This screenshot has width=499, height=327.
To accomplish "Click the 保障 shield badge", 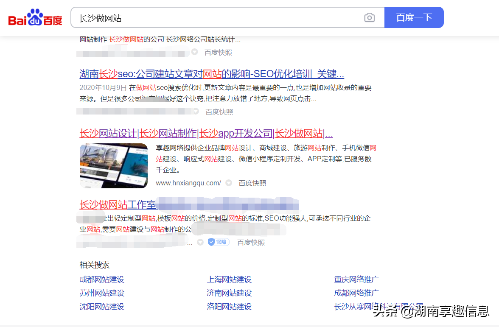I will coord(219,242).
